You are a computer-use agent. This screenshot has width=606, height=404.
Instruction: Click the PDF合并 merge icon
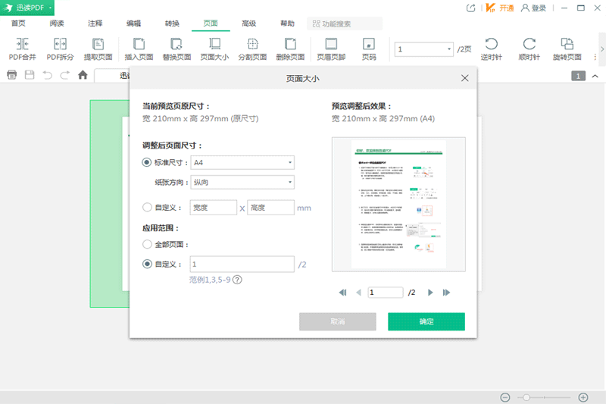[x=22, y=44]
